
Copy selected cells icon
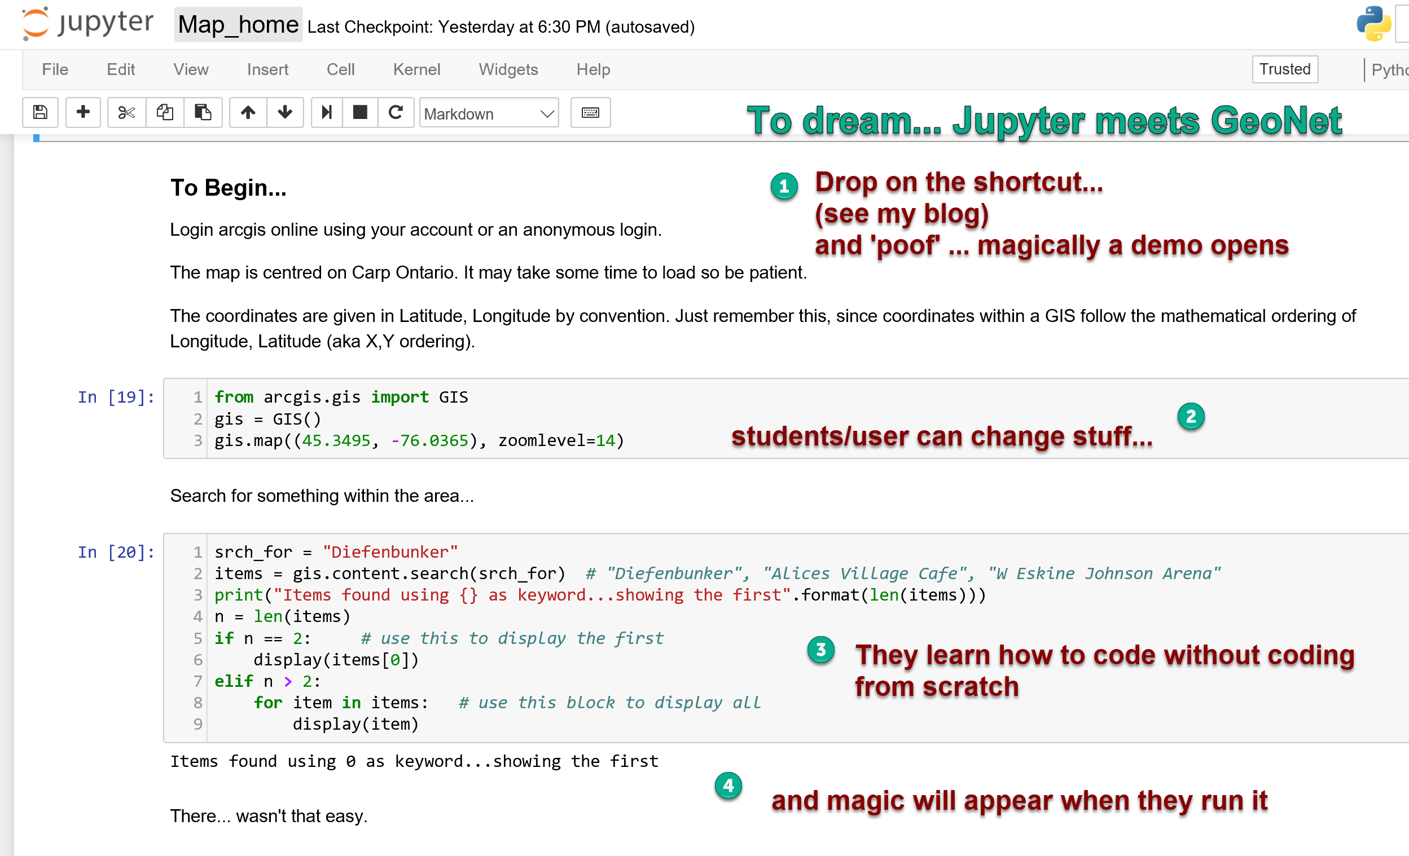[x=165, y=113]
